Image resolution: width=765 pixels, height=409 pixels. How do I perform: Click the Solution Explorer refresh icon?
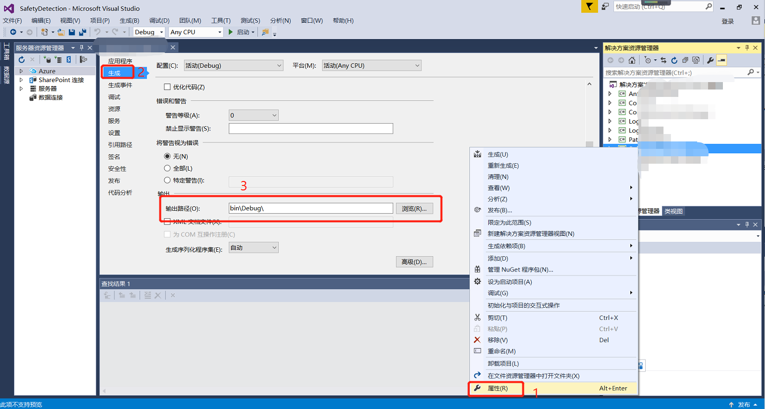[x=674, y=60]
